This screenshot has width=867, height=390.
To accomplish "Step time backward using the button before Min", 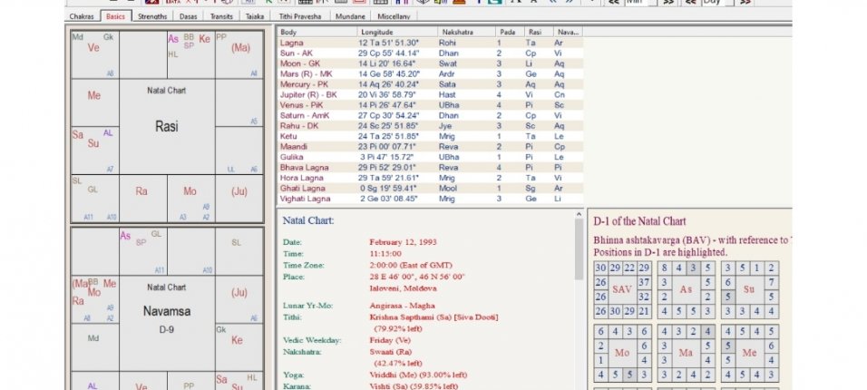I will [x=613, y=2].
